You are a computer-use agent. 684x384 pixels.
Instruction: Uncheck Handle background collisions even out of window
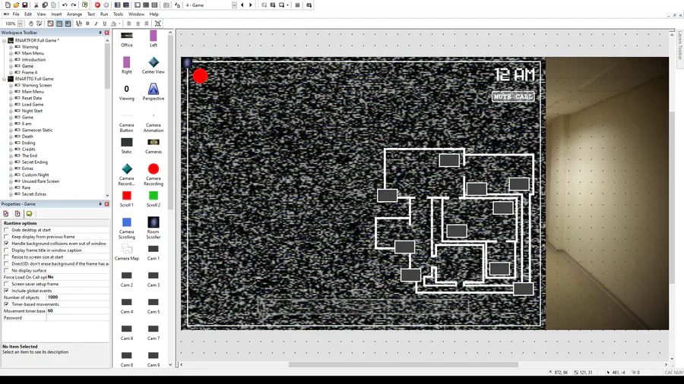pos(6,244)
